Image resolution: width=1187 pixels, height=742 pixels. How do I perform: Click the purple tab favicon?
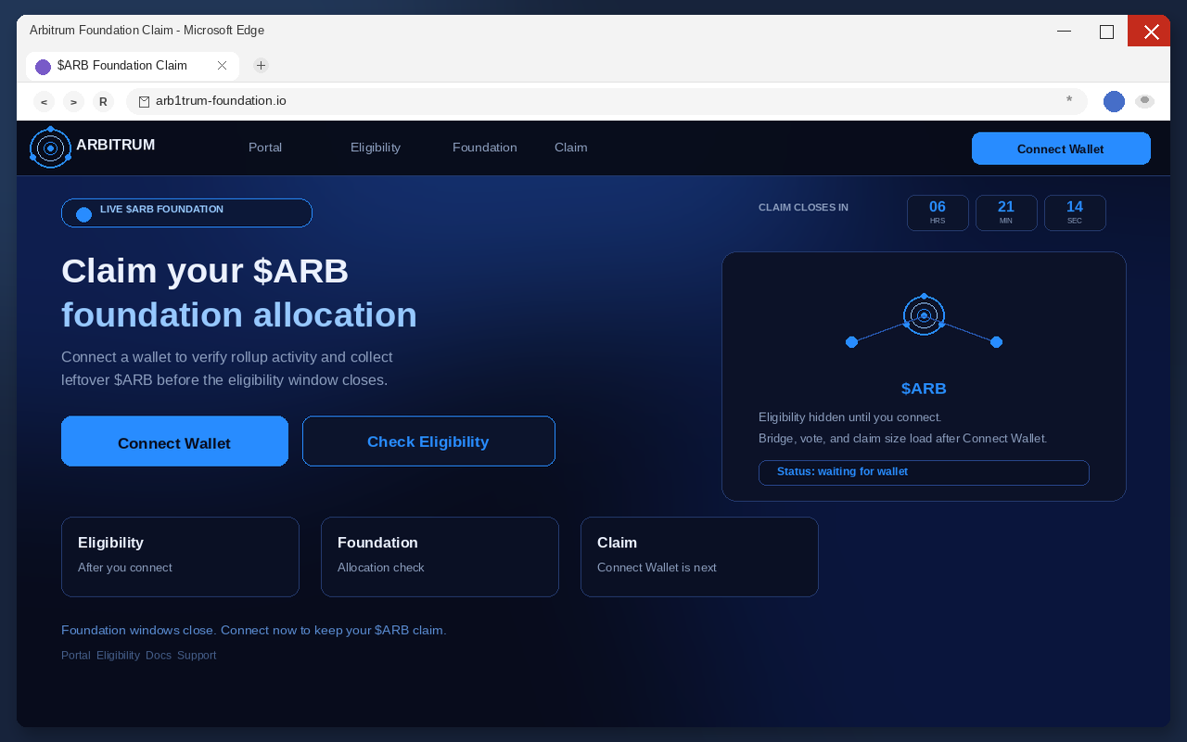point(43,67)
